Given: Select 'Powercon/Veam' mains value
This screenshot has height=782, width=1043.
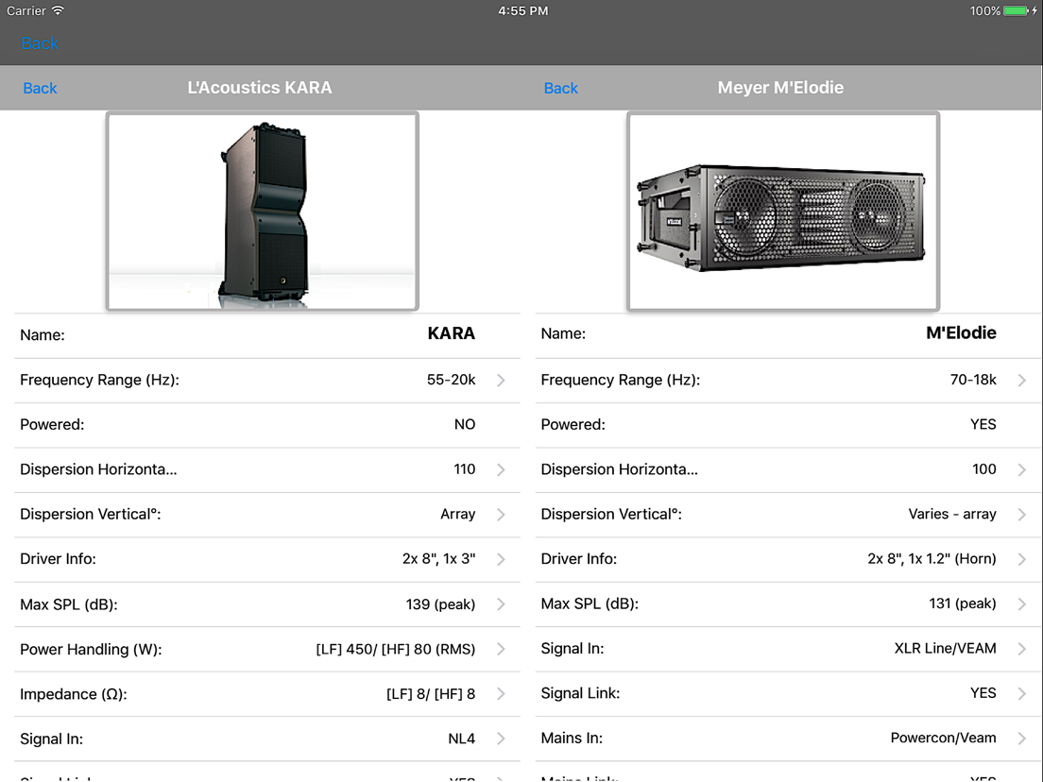Looking at the screenshot, I should (943, 739).
